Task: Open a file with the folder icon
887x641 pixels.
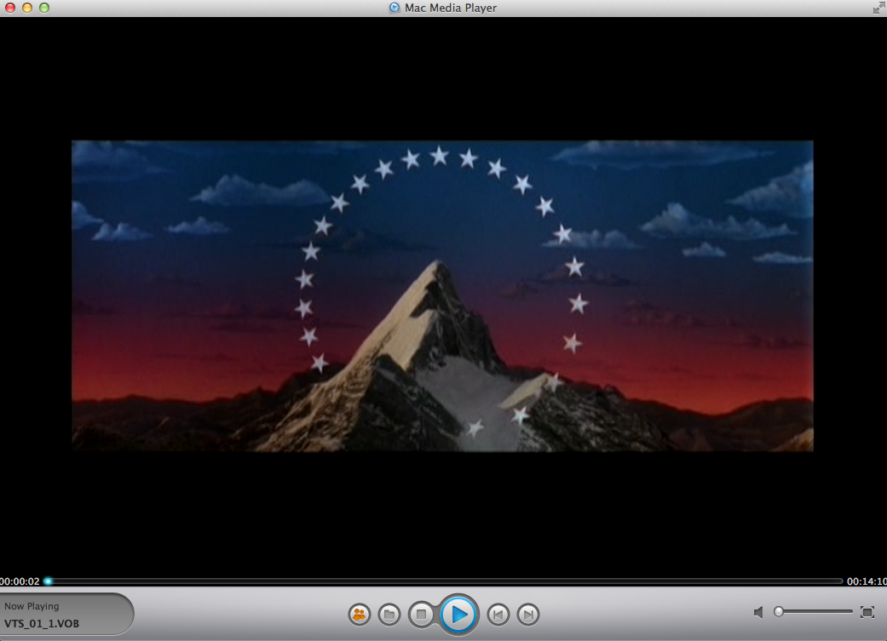Action: tap(389, 614)
